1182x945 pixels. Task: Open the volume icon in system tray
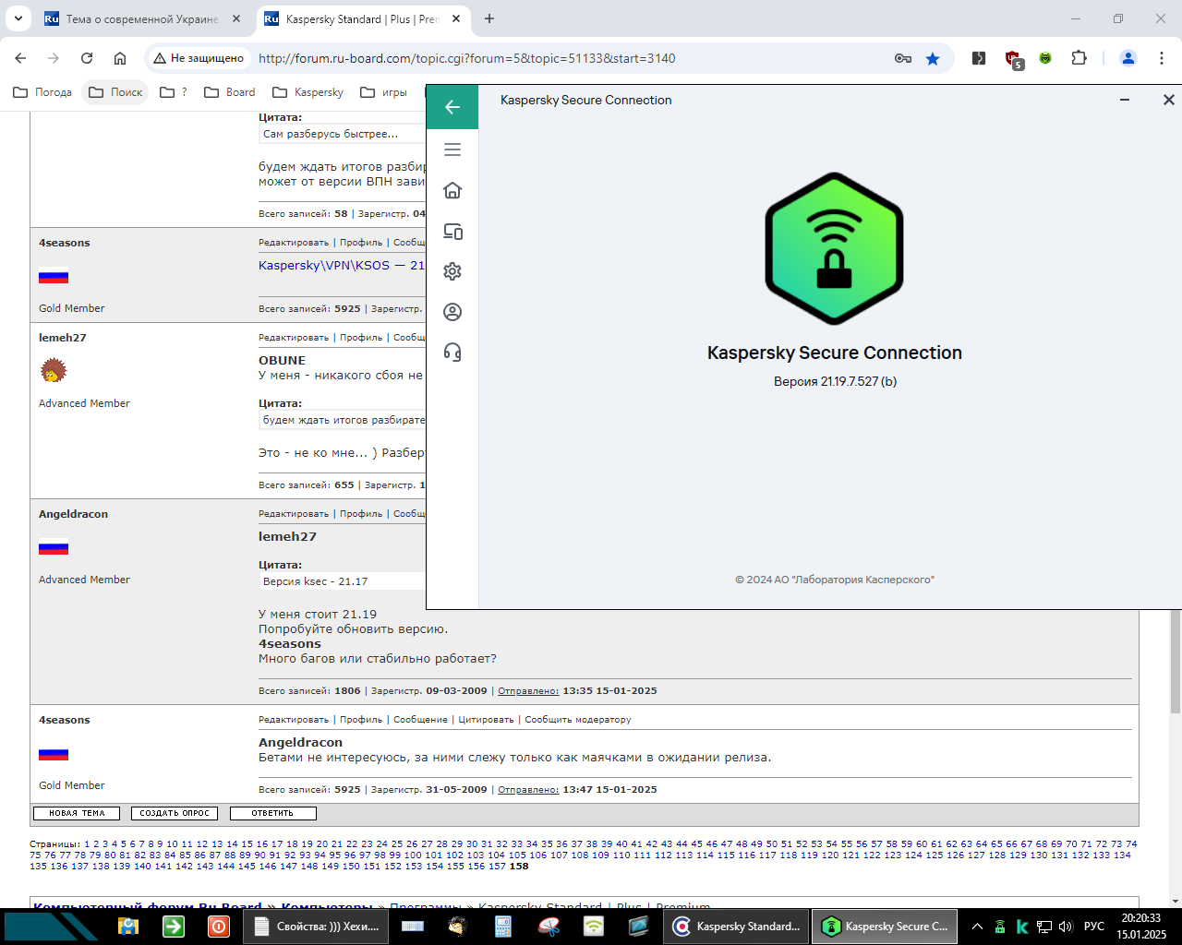[x=1066, y=927]
